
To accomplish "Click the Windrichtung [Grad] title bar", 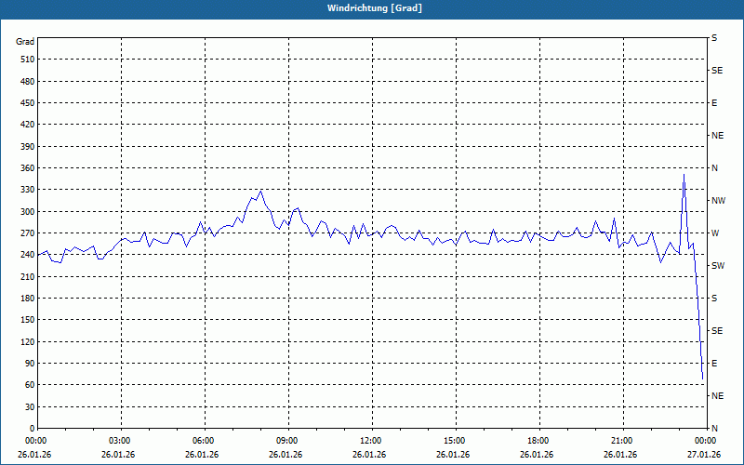I will (x=372, y=8).
